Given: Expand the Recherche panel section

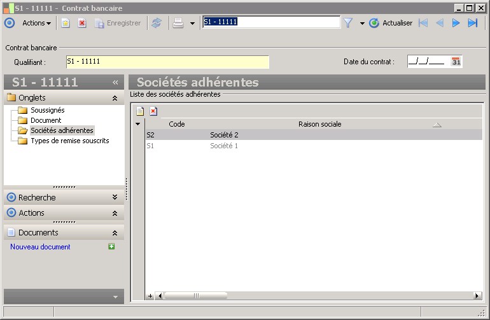Looking at the screenshot, I should tap(115, 198).
